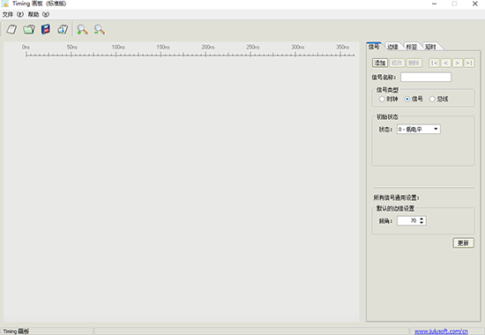This screenshot has height=335, width=485.
Task: Minimize the Timing window
Action: (434, 4)
